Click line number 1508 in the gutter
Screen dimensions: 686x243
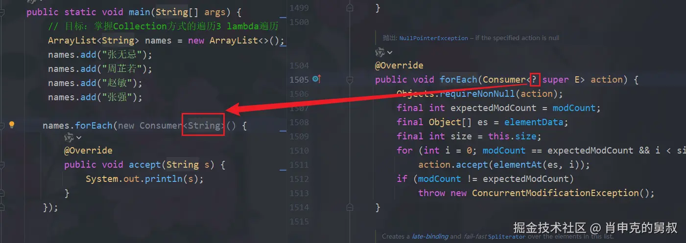pos(299,122)
